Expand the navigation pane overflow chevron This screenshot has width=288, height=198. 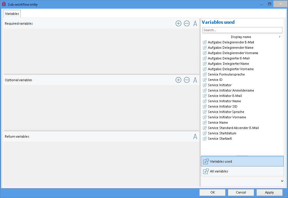click(x=282, y=181)
